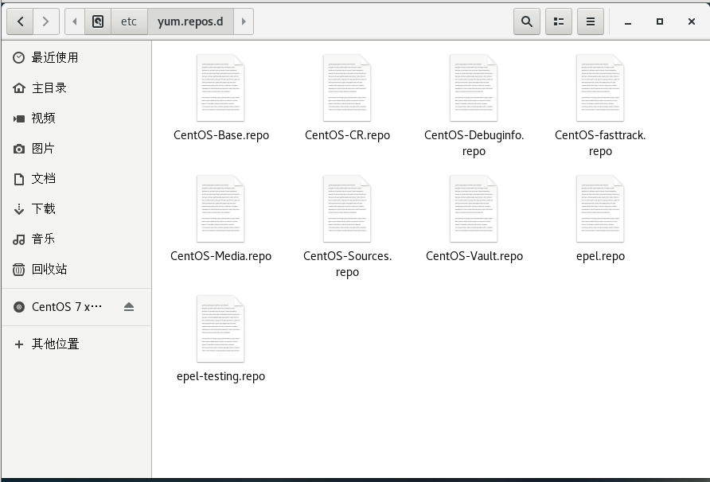Viewport: 710px width, 482px height.
Task: Select the CentOS-fasttrack.repo file icon
Action: (600, 87)
